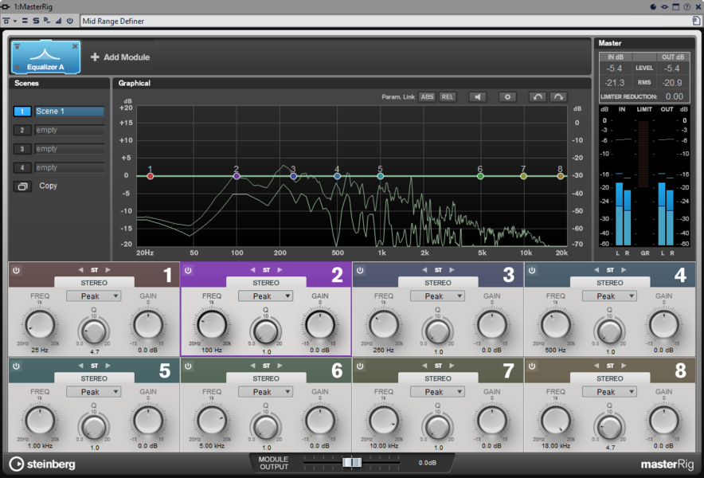Click band 8 next channel mode arrow

[x=624, y=366]
